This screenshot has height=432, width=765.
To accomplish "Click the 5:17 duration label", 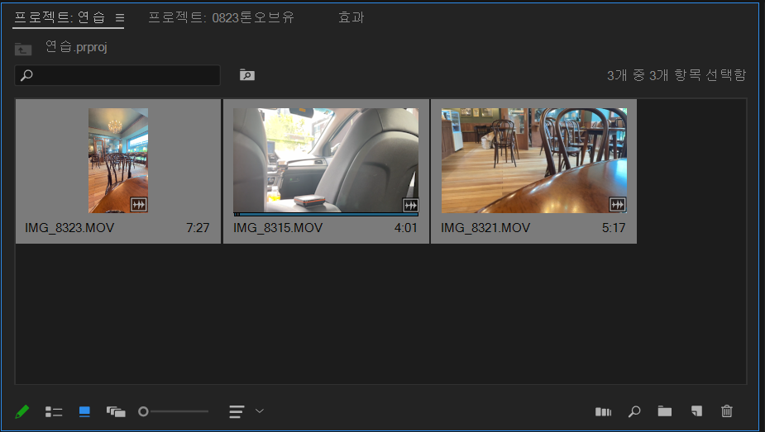I will 614,228.
